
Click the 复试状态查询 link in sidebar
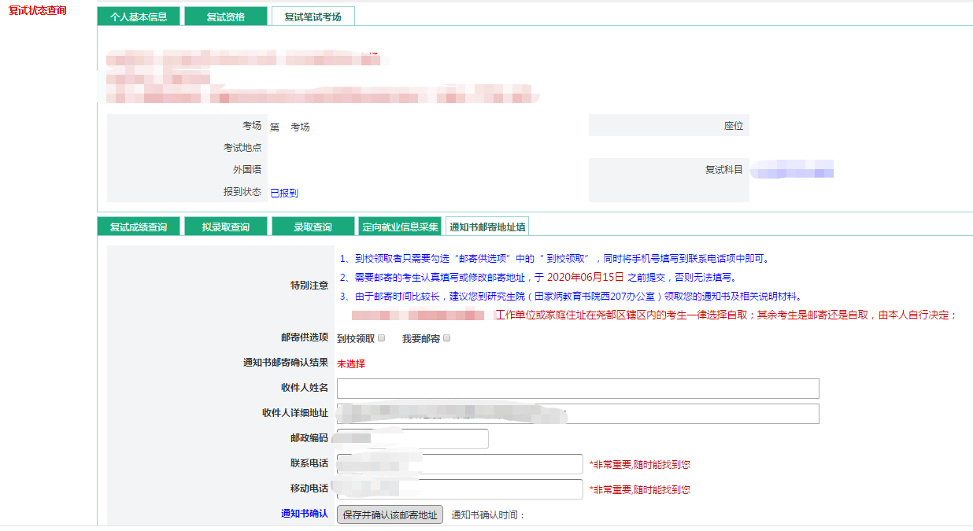(38, 10)
